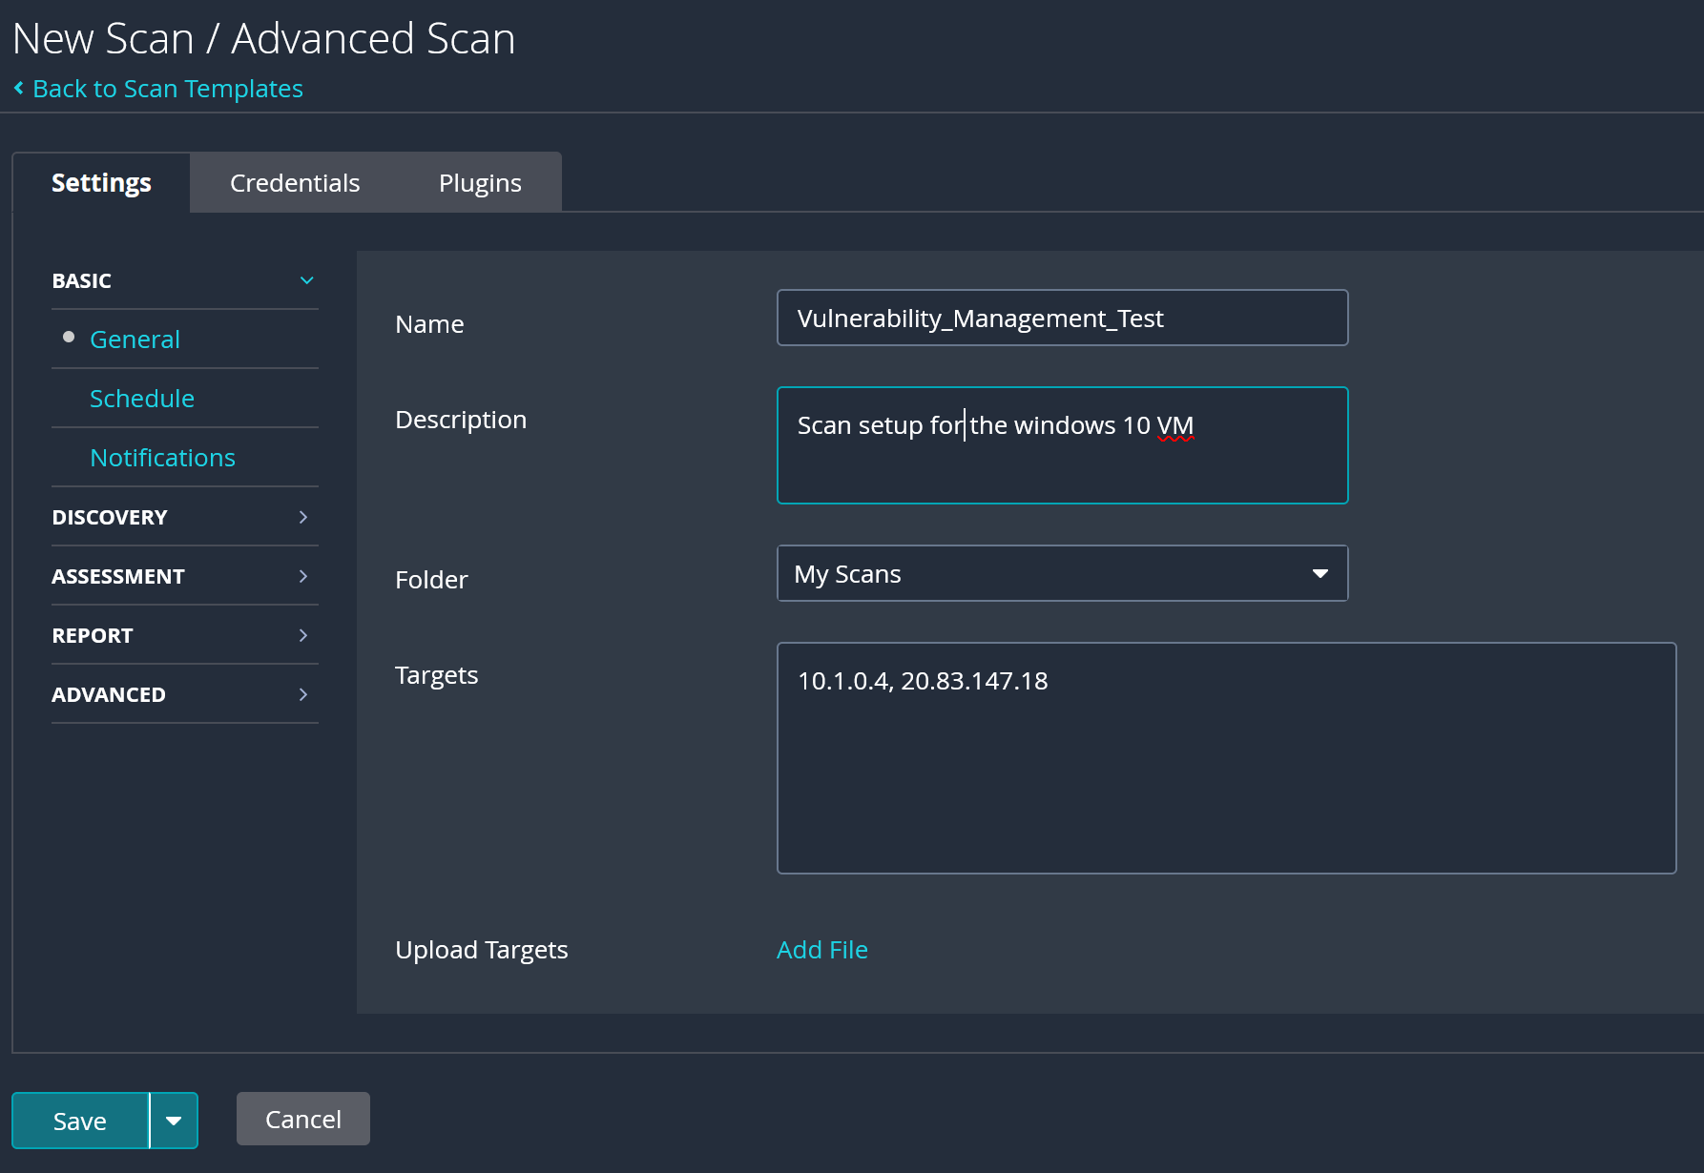Image resolution: width=1704 pixels, height=1173 pixels.
Task: Click the ASSESSMENT heading text
Action: 118,576
